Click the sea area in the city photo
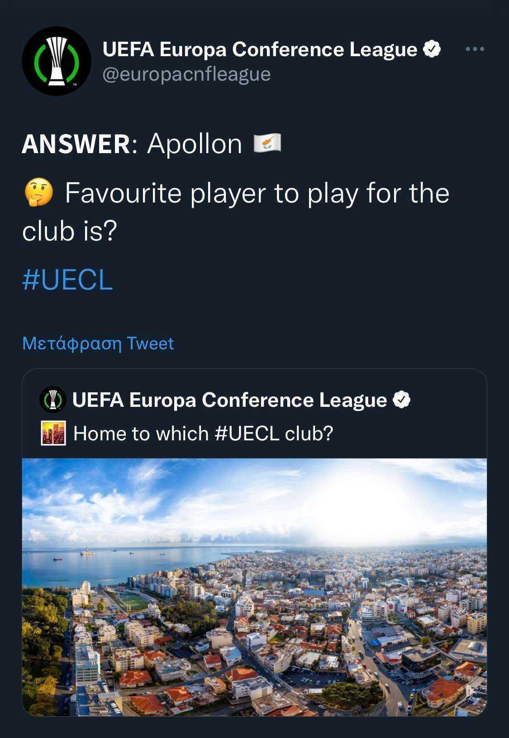The image size is (509, 738). (x=113, y=562)
